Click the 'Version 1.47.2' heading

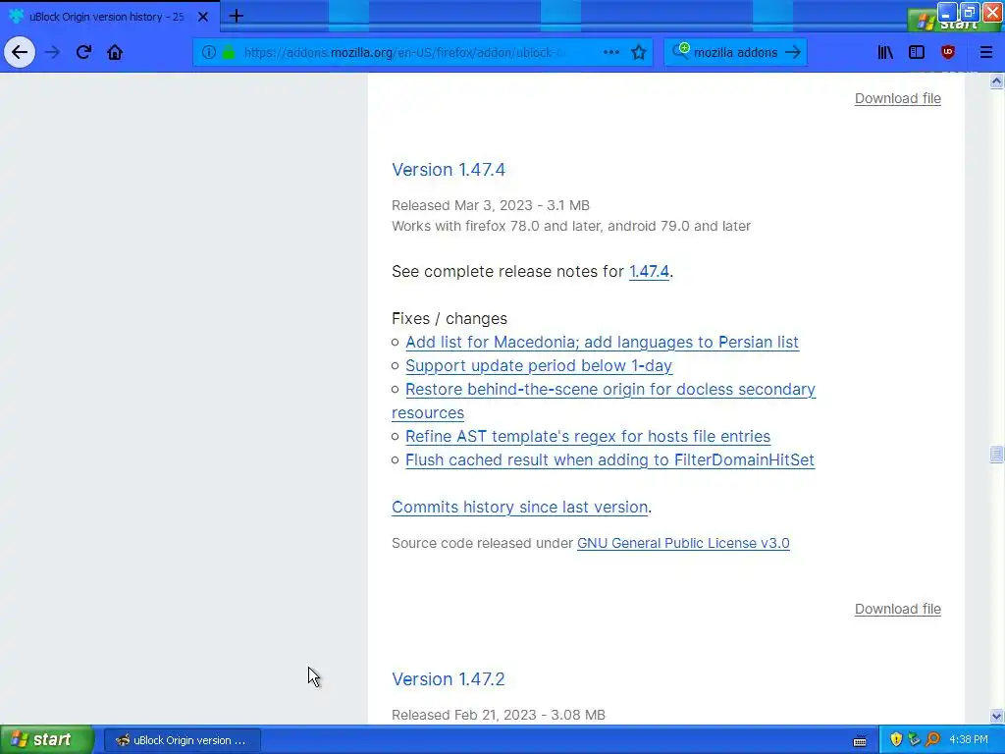click(448, 679)
